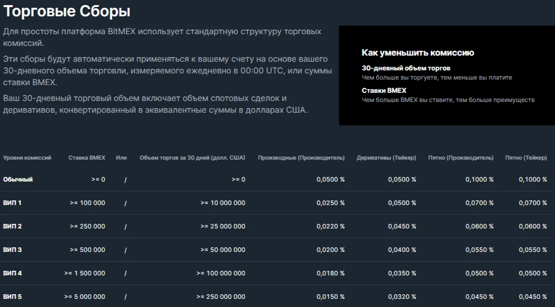This screenshot has height=307, width=555.
Task: Click '>= 100 000 000' volume in ВИП 4 row
Action: 221,273
